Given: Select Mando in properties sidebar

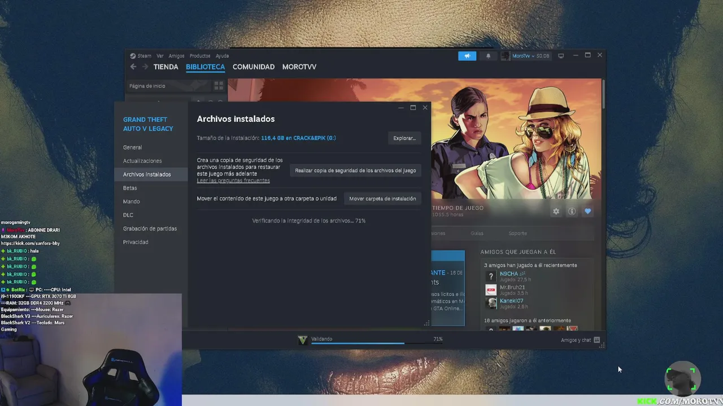Looking at the screenshot, I should click(x=151, y=201).
